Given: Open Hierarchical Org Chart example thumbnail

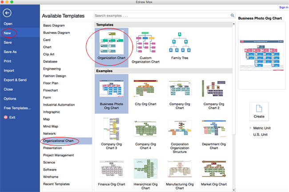Looking at the screenshot, I should click(x=145, y=169).
